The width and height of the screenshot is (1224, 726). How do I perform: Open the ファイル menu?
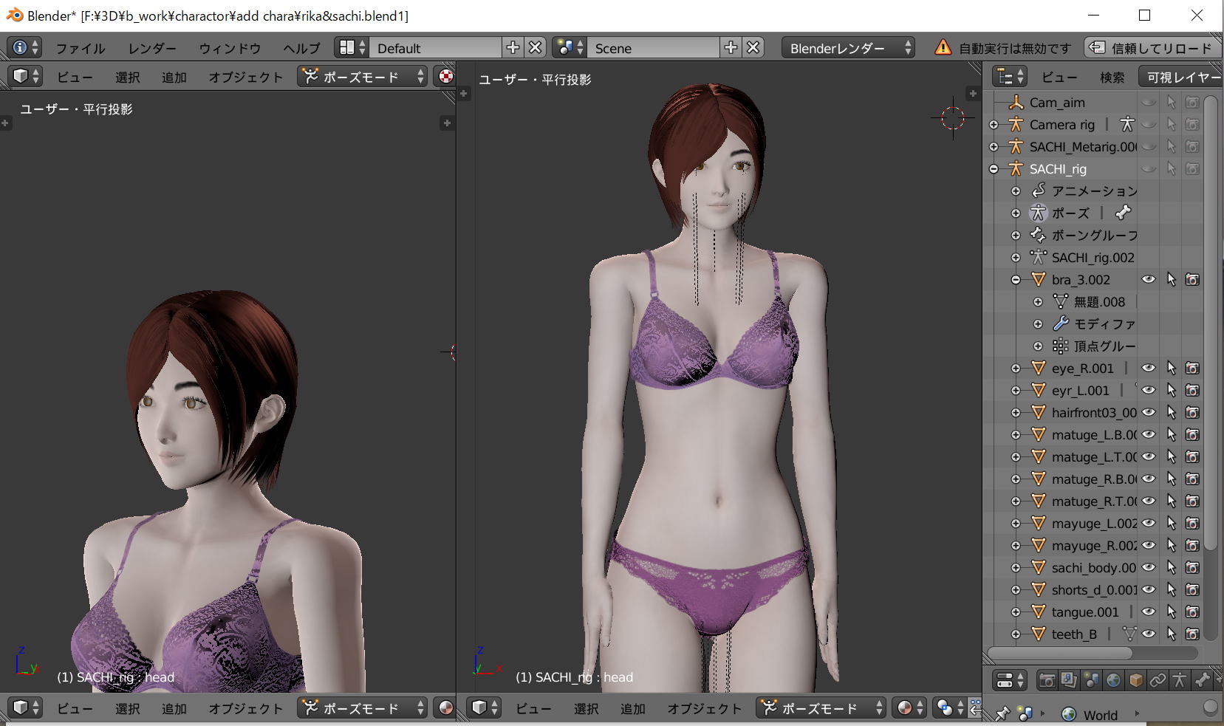point(81,48)
